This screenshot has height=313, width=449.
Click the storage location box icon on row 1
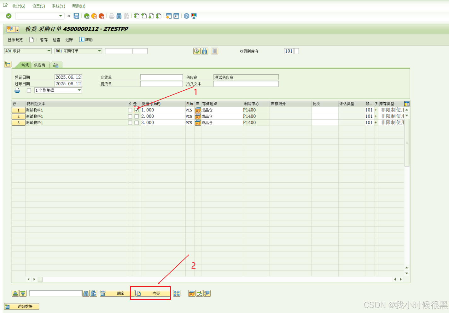coord(197,110)
